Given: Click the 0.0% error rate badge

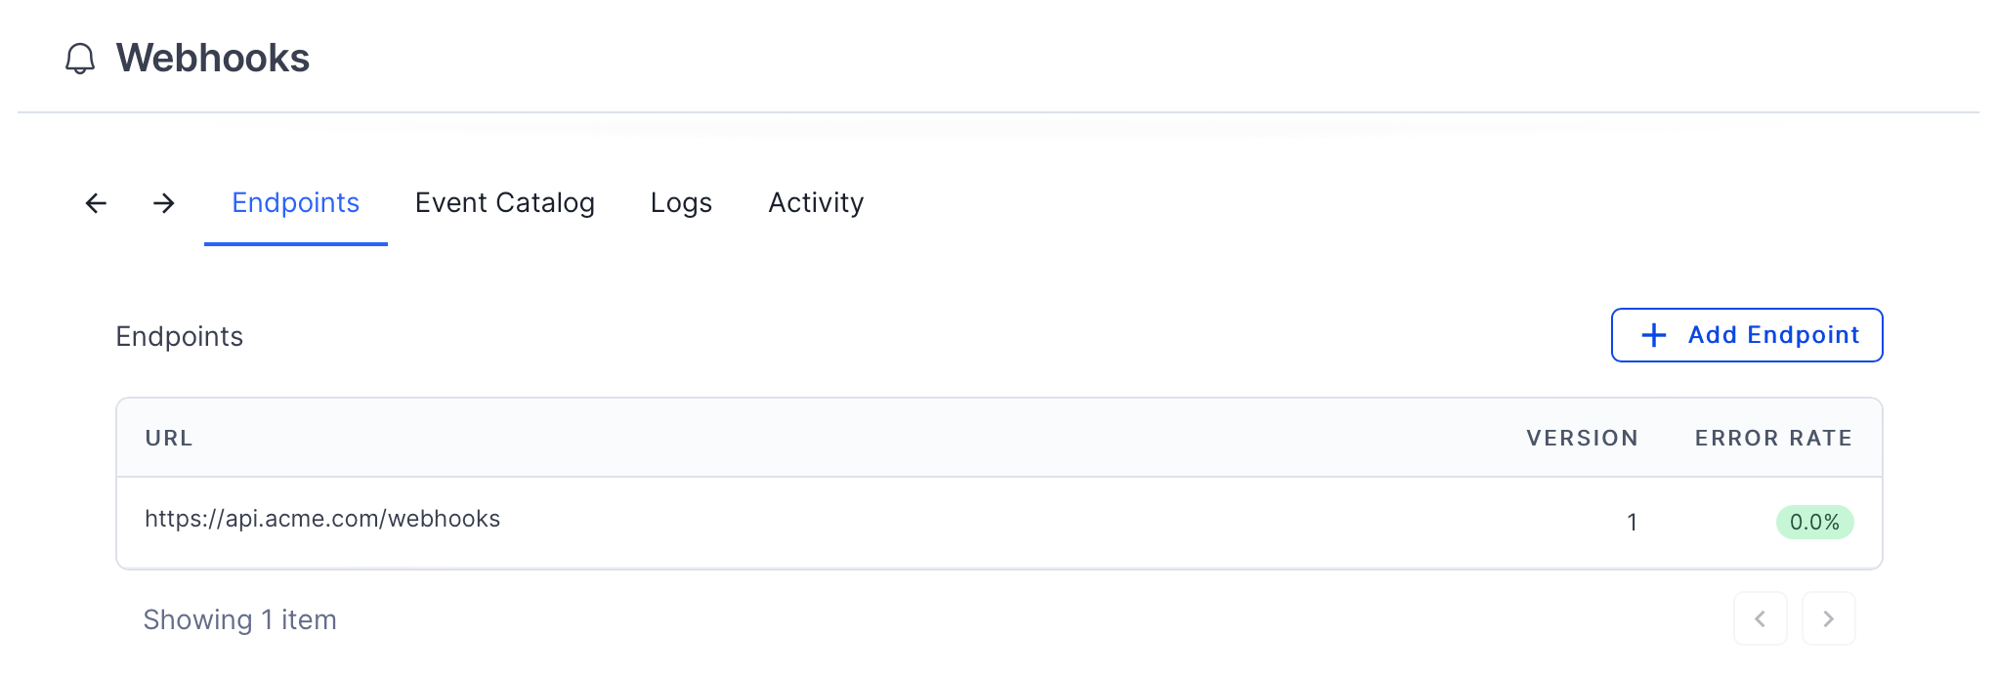Looking at the screenshot, I should [1814, 522].
